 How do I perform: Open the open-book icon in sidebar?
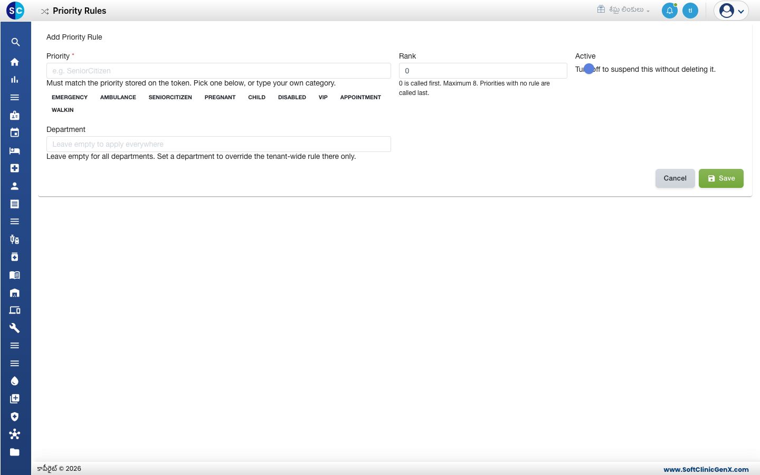15,275
